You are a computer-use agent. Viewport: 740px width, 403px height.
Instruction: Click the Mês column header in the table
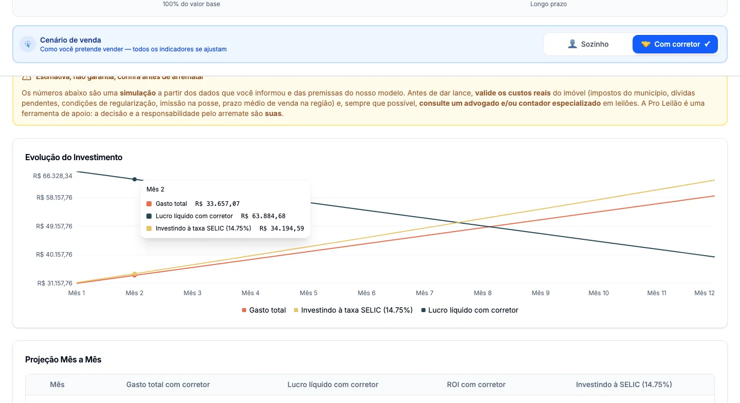click(57, 385)
